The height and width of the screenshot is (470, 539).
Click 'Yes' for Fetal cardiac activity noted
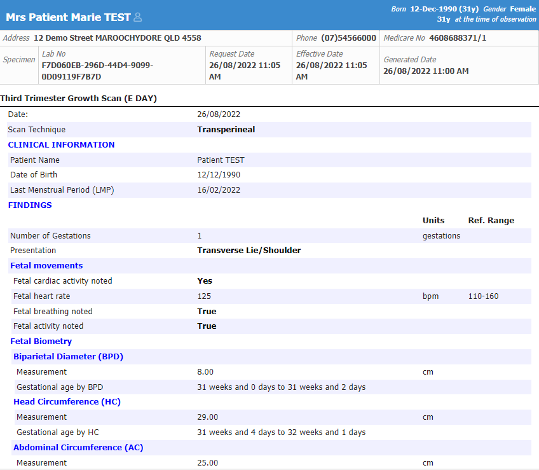(x=205, y=280)
